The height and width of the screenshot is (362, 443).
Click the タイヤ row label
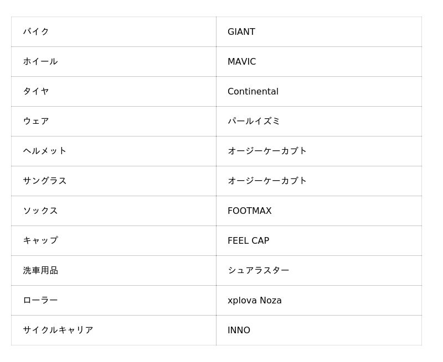click(x=36, y=91)
